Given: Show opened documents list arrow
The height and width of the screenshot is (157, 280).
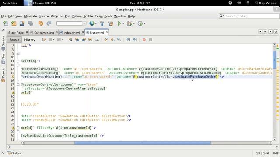Looking at the screenshot, I should [270, 31].
